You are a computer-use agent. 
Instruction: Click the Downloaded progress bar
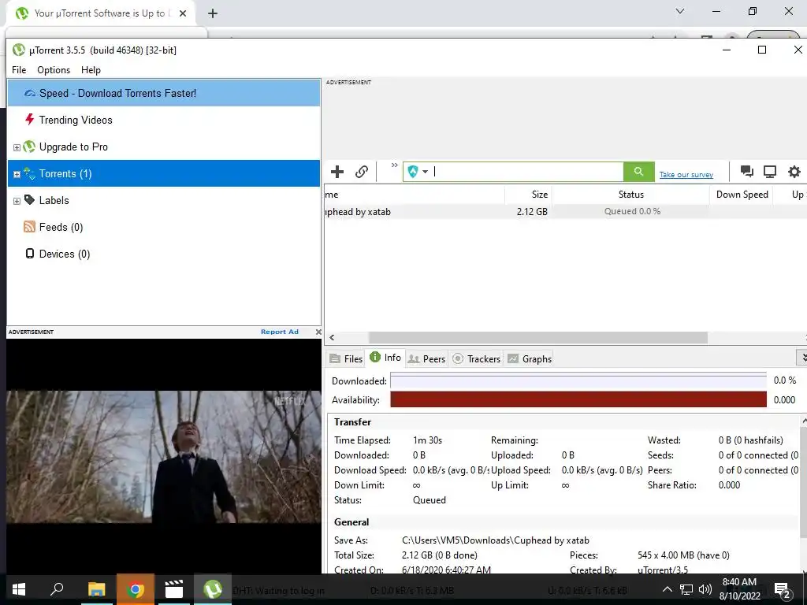pos(578,380)
